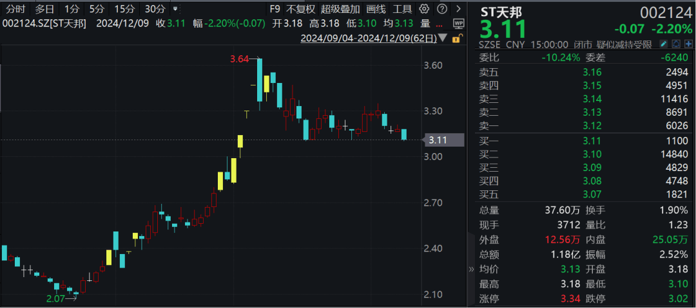Open the 工具 tools button
Viewport: 696px width, 308px height.
click(x=402, y=8)
